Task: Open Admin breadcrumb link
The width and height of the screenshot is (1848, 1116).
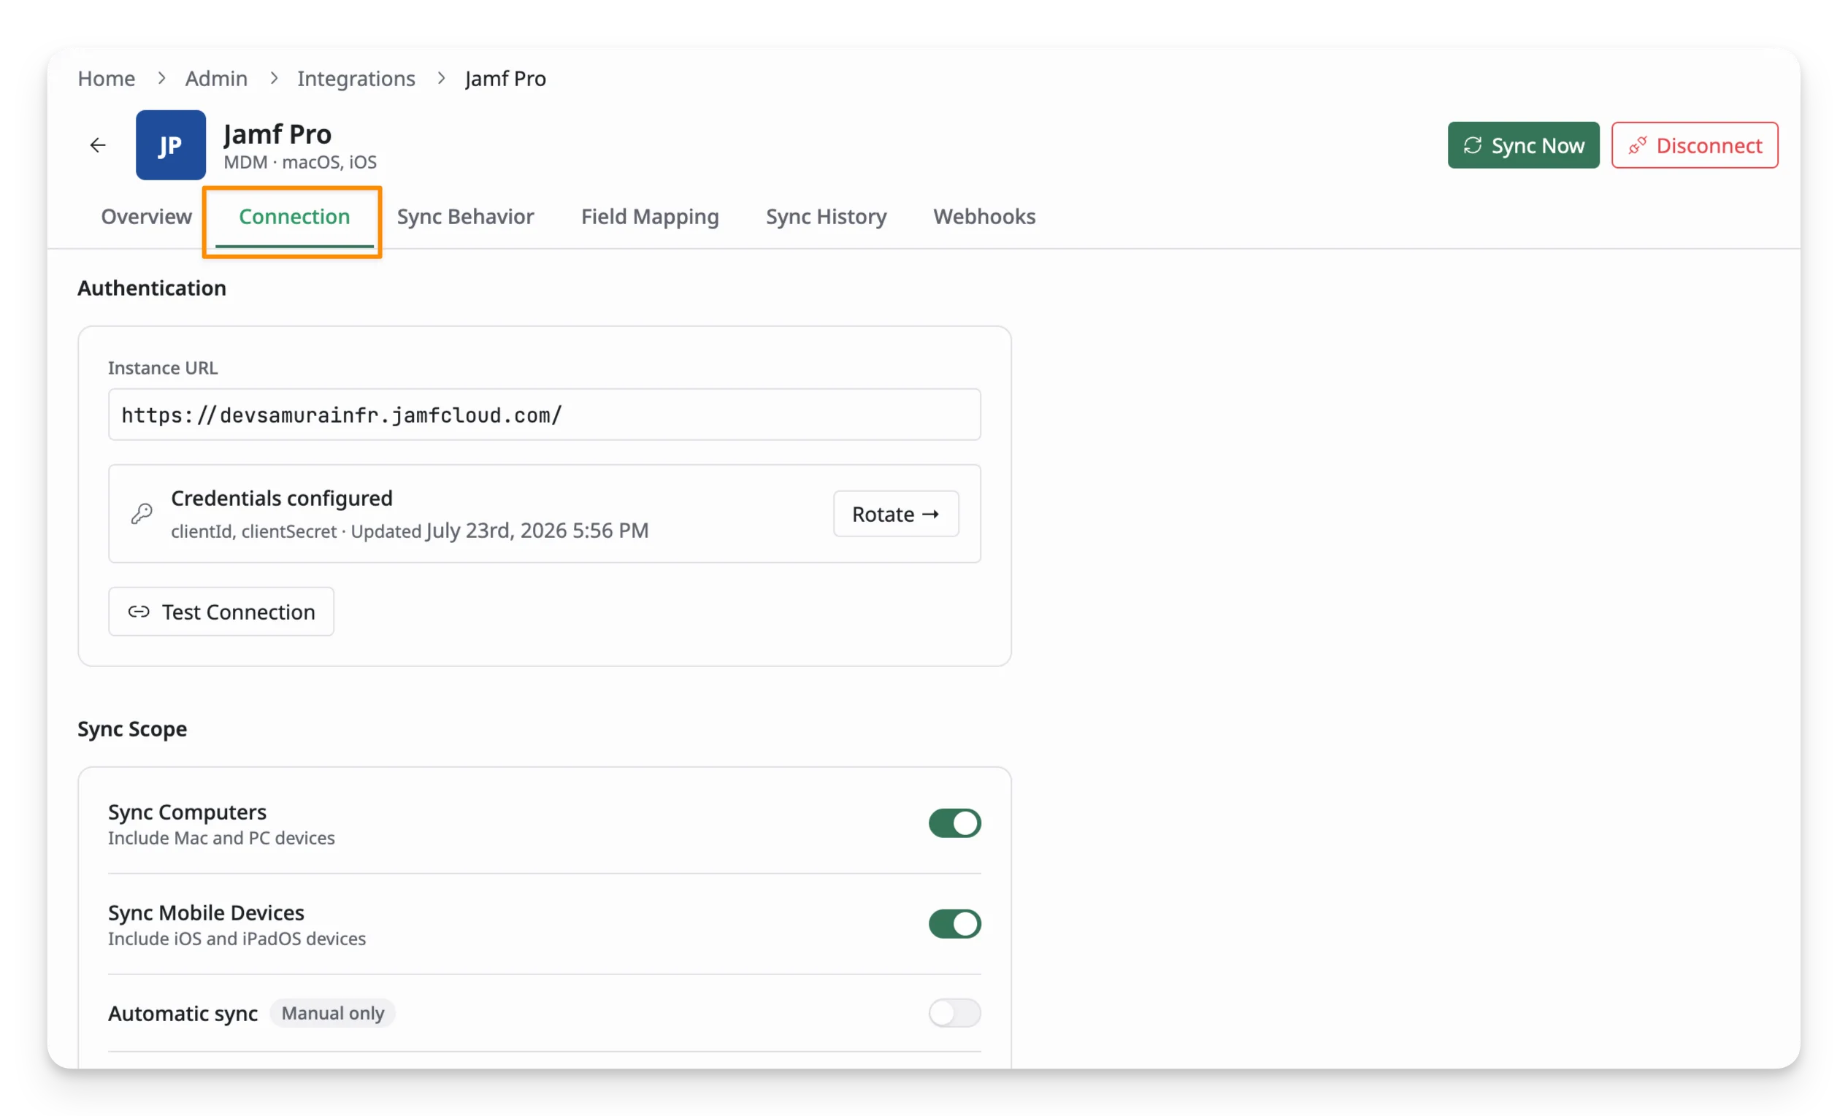Action: 216,79
